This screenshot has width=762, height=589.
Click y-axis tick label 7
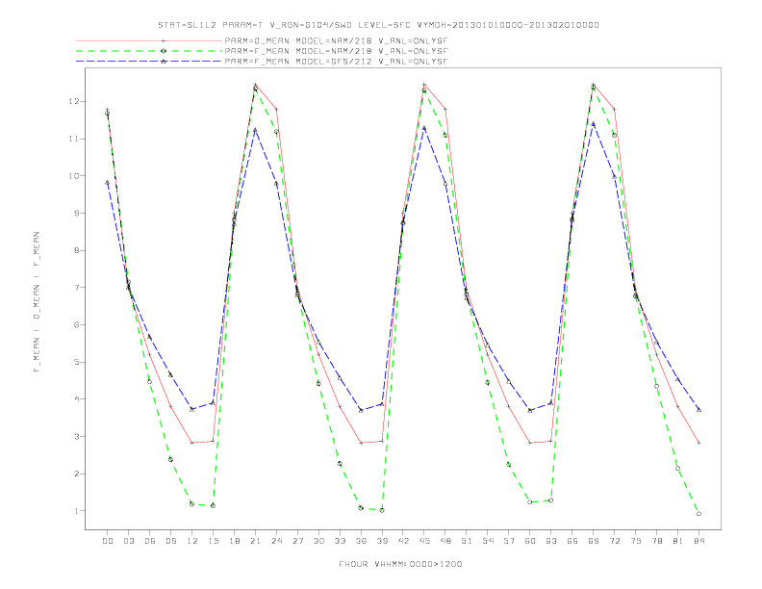coord(76,287)
